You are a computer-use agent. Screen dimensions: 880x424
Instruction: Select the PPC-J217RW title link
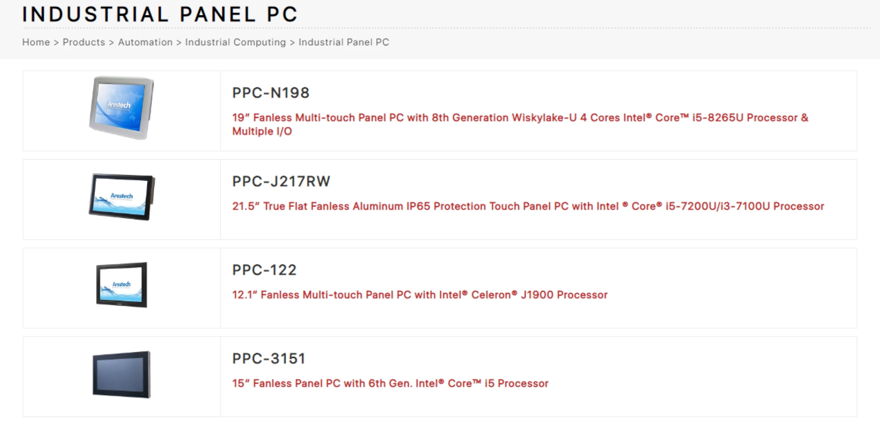click(x=281, y=181)
